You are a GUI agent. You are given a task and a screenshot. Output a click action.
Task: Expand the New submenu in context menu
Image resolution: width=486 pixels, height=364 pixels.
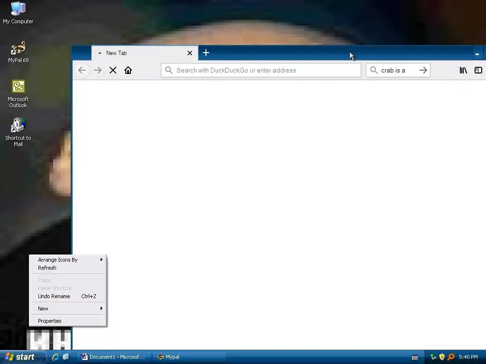point(68,309)
